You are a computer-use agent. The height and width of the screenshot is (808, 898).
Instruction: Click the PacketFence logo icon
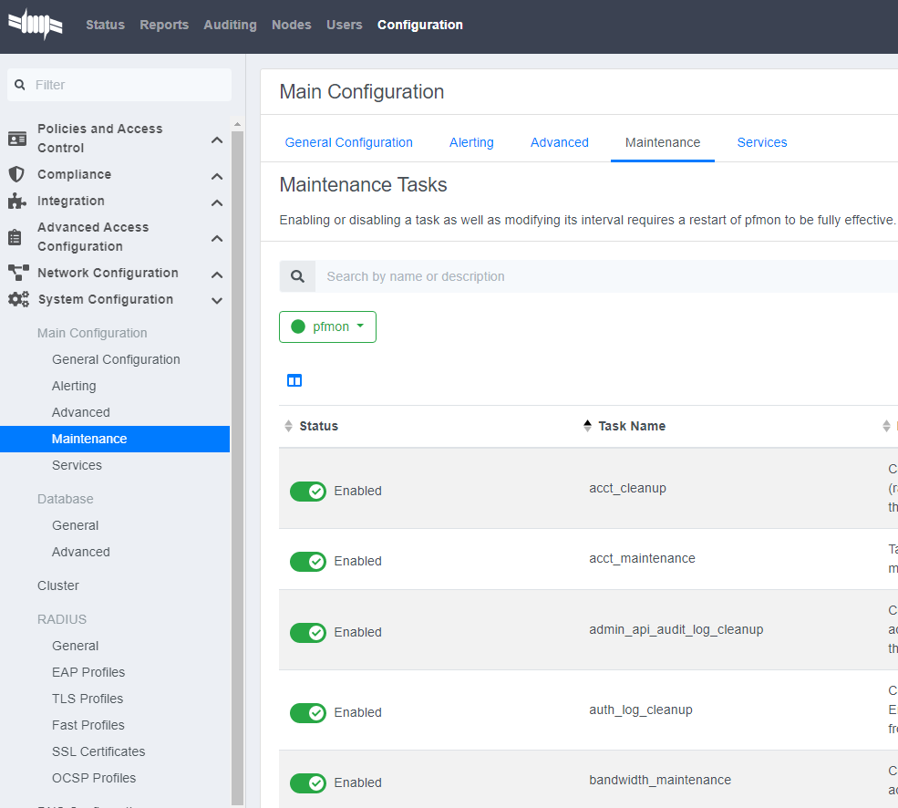coord(35,25)
